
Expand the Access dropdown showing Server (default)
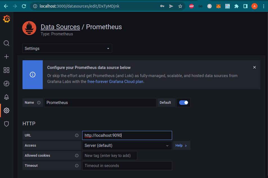pyautogui.click(x=127, y=145)
